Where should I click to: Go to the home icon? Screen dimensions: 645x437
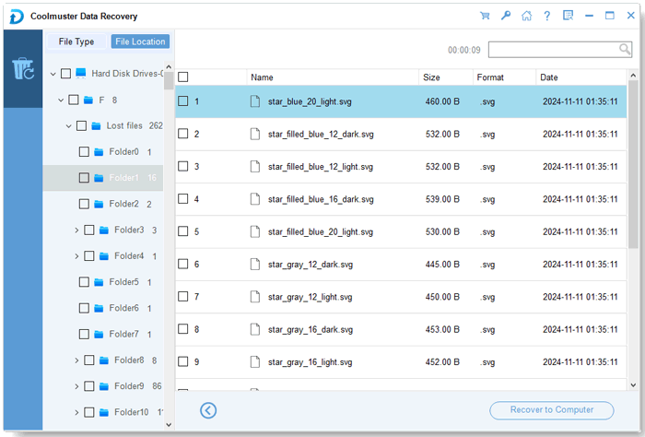[x=526, y=16]
